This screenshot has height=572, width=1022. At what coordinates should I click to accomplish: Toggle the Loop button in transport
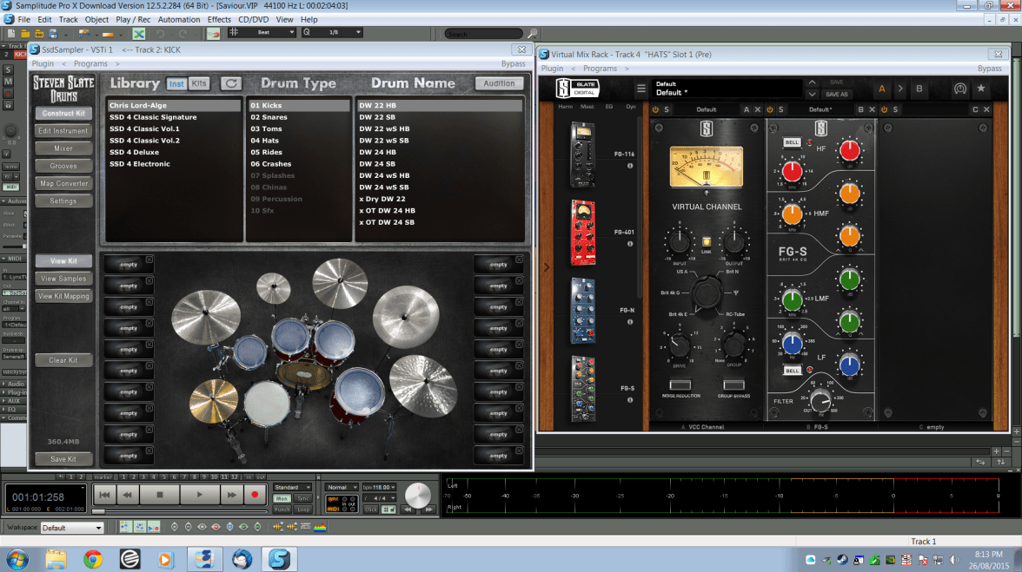coord(302,510)
